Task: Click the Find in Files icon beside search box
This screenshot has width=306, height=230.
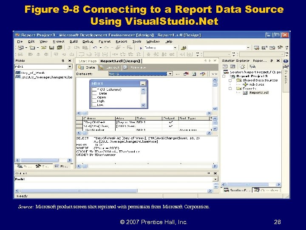Action: tap(184, 48)
